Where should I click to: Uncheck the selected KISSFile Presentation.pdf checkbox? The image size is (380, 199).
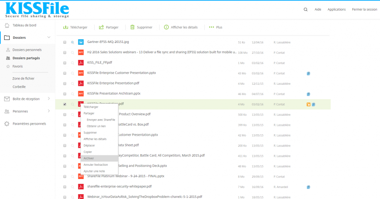point(65,104)
